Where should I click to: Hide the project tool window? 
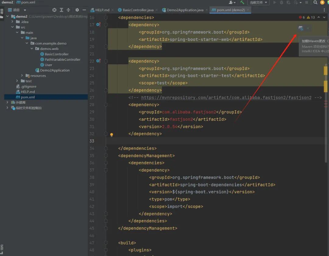coord(84,10)
